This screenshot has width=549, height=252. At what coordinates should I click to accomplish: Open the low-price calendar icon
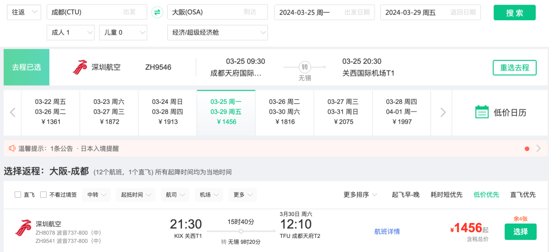tap(481, 113)
